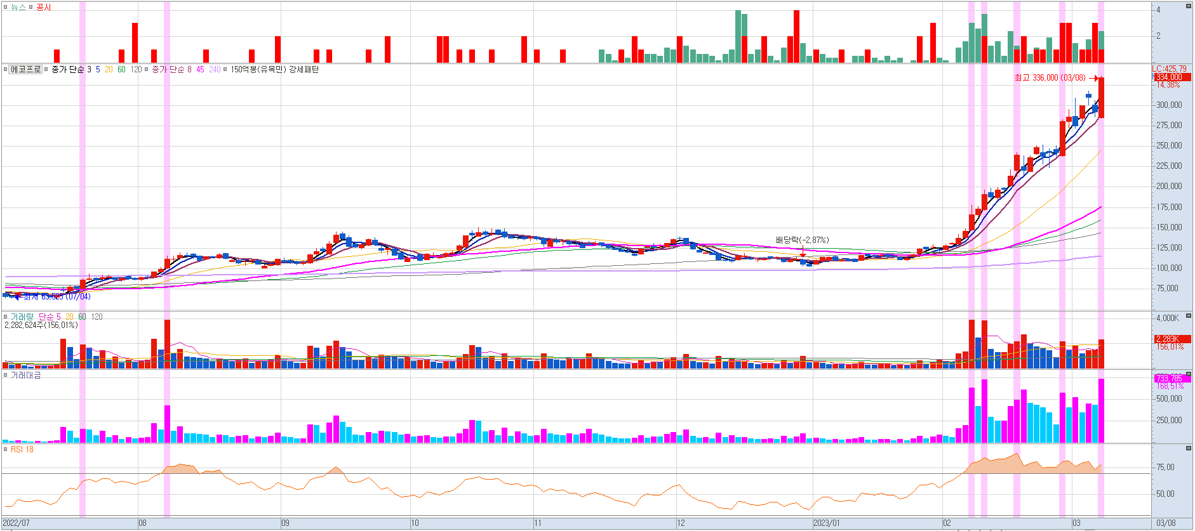Toggle the marker before 150억봉(유목민) 강세패턴
This screenshot has width=1195, height=531.
click(225, 70)
